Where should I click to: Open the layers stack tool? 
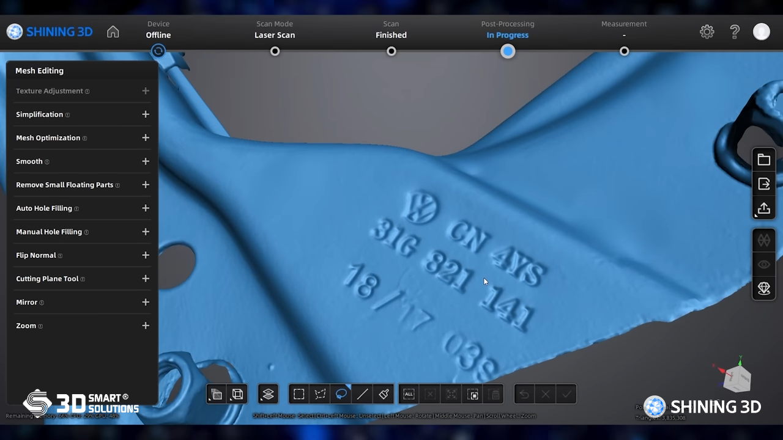pyautogui.click(x=268, y=394)
